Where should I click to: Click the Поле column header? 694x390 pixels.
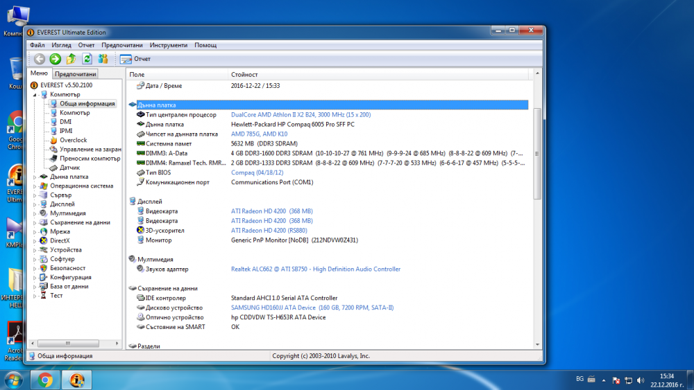(177, 75)
